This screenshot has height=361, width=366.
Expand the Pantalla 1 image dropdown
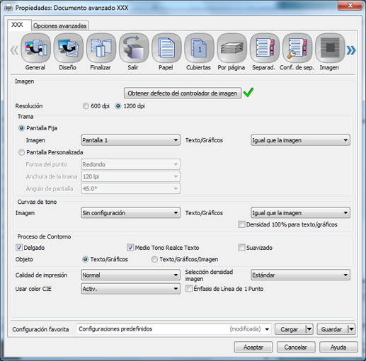click(x=130, y=140)
